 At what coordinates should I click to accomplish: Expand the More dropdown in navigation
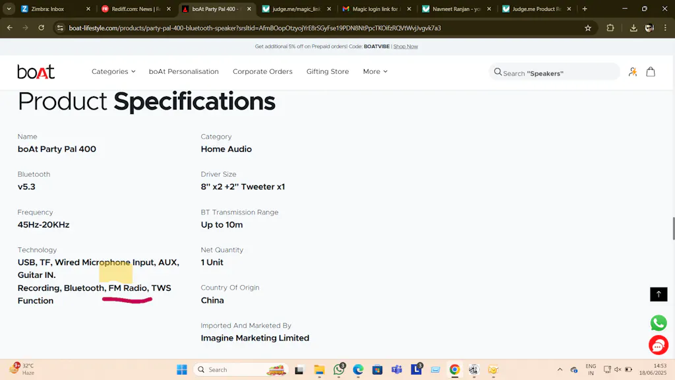point(375,71)
